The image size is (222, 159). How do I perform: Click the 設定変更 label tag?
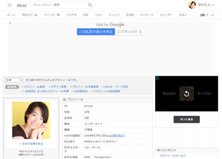(x=12, y=87)
